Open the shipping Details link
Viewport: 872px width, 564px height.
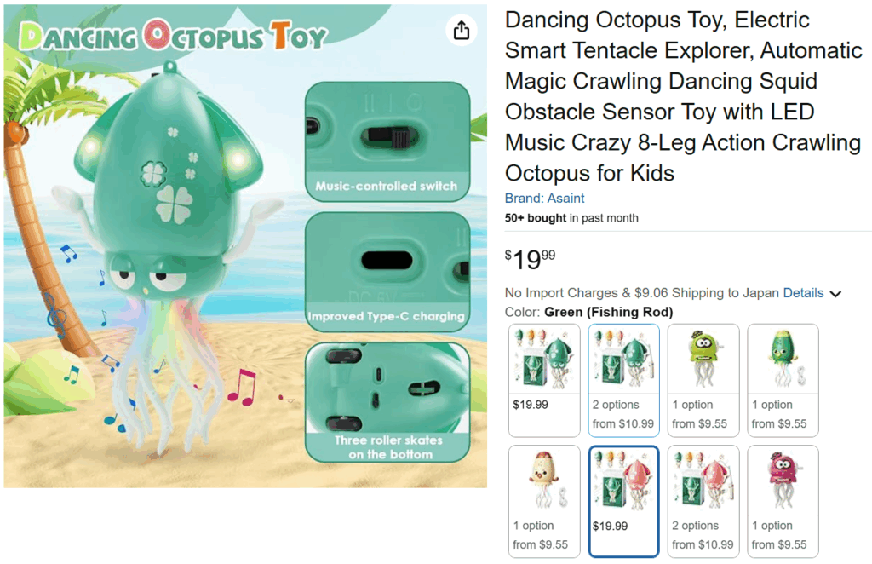(803, 292)
